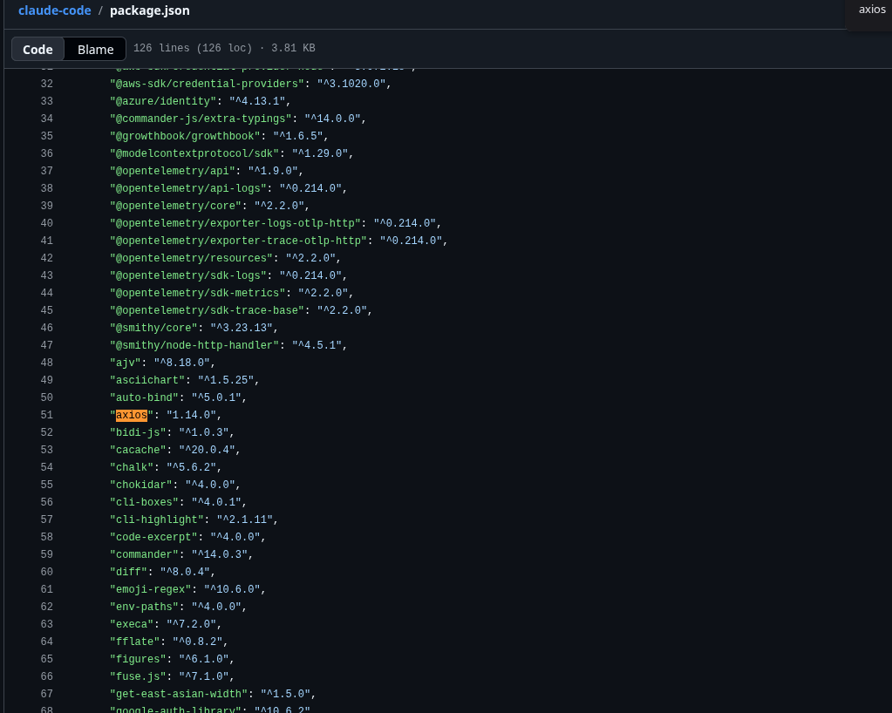
Task: Click the "@smithy/core" dependency key
Action: click(153, 328)
